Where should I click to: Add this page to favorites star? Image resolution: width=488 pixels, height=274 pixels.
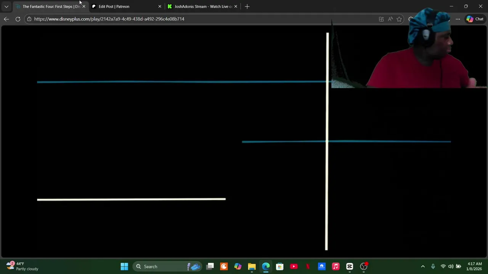click(x=399, y=19)
